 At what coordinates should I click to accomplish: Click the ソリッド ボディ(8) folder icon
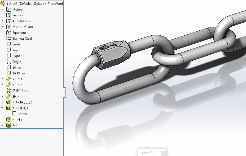coord(9,27)
